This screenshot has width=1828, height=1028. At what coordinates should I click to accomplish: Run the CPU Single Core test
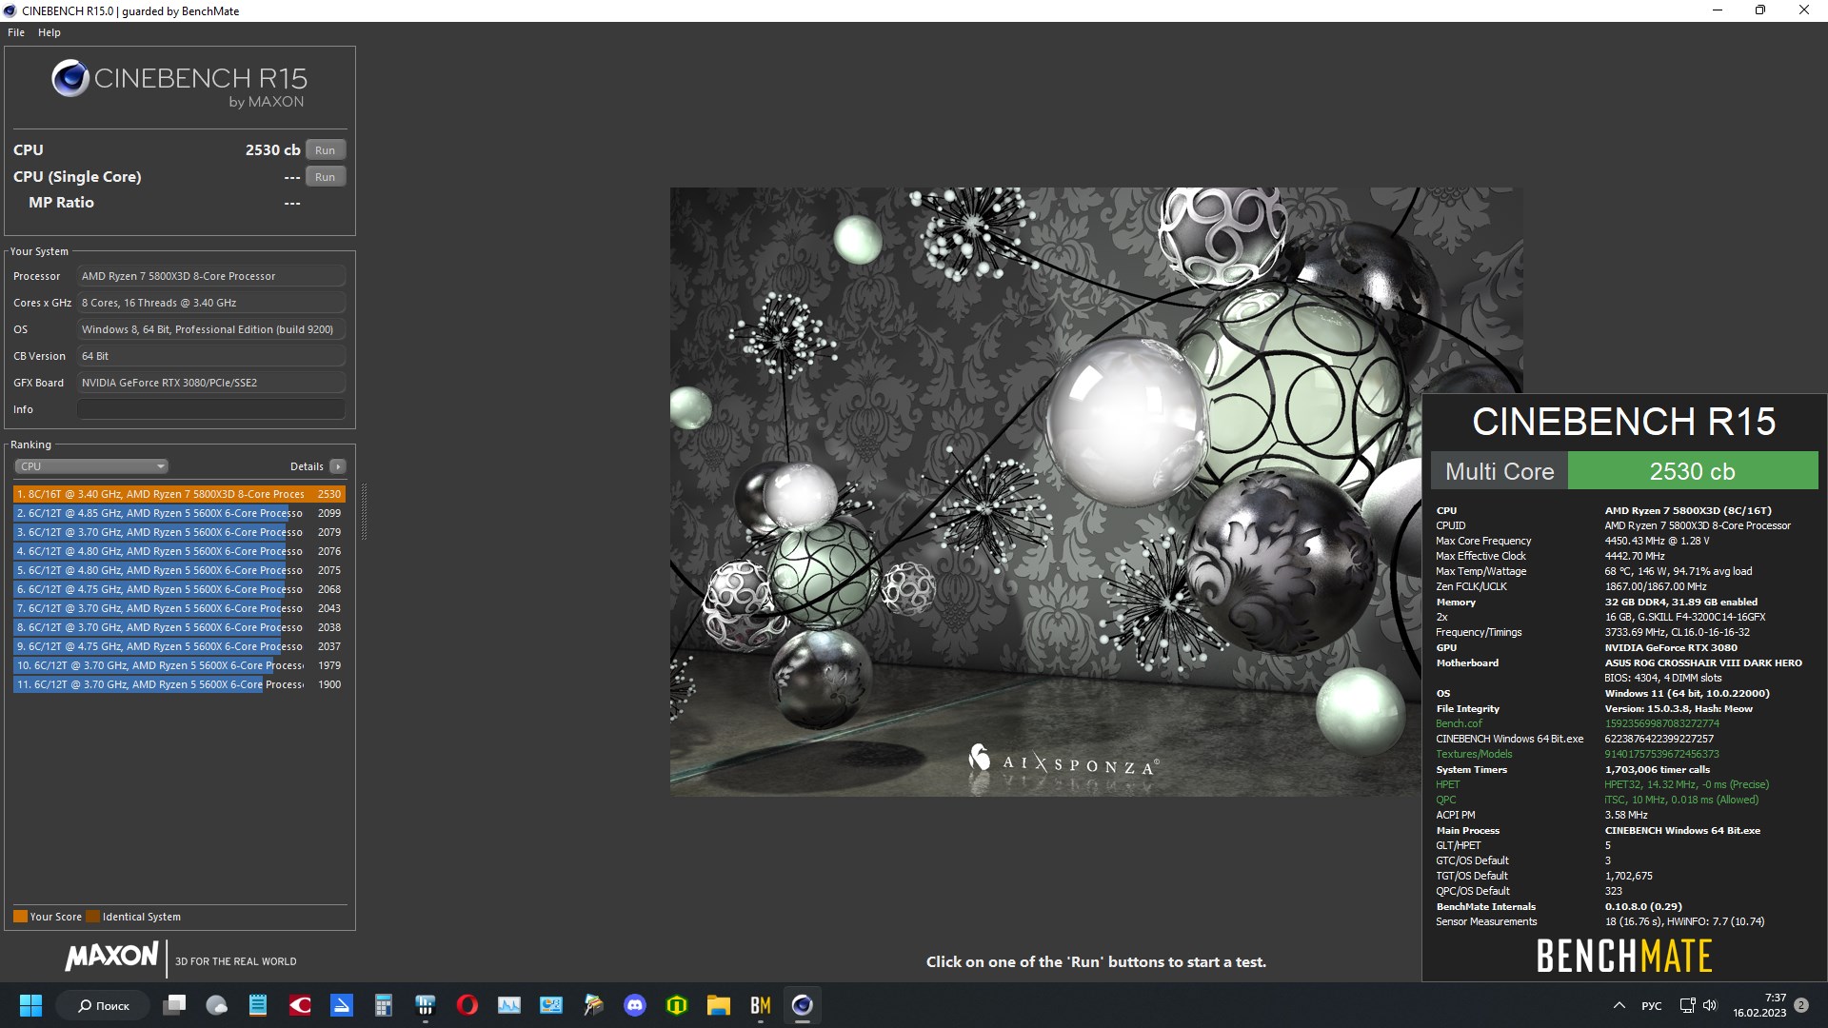point(325,177)
